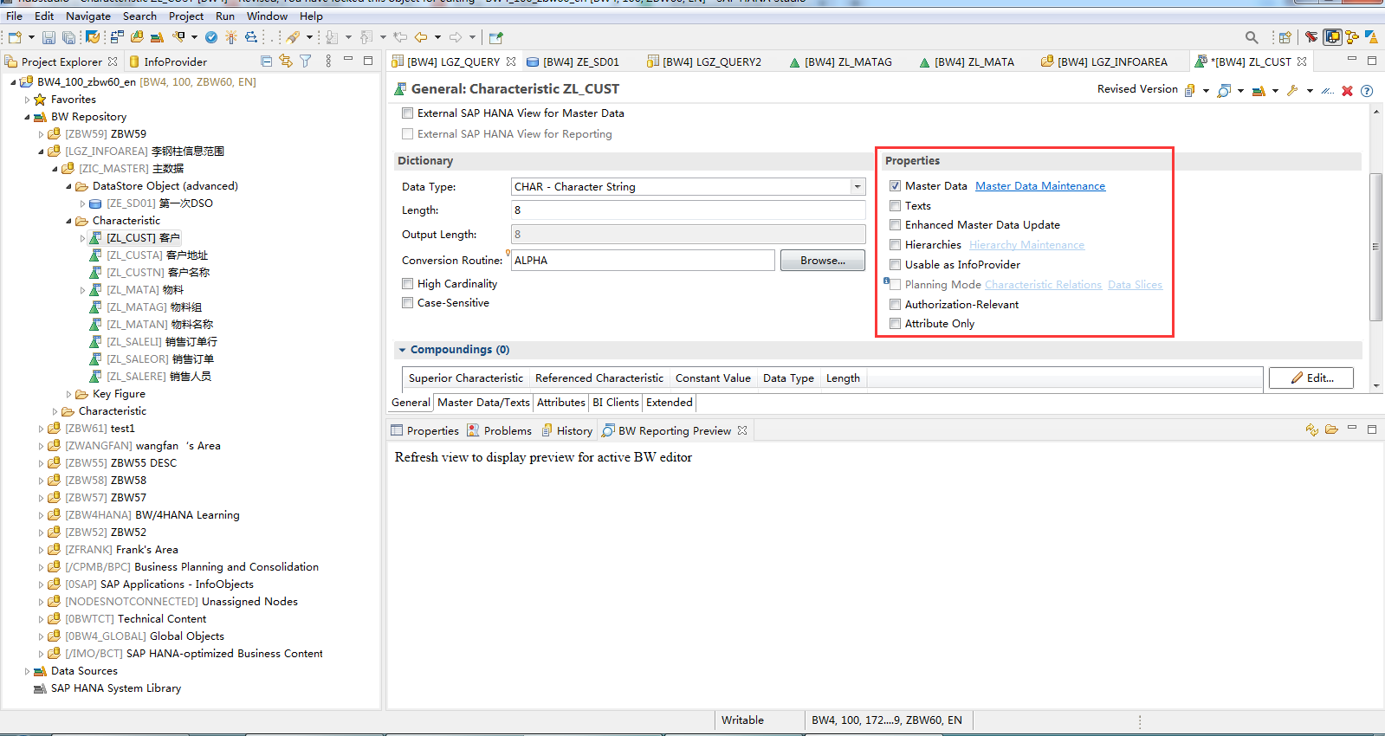Click the Search magnifier in top toolbar
Screen dimensions: 1385x736
1252,37
